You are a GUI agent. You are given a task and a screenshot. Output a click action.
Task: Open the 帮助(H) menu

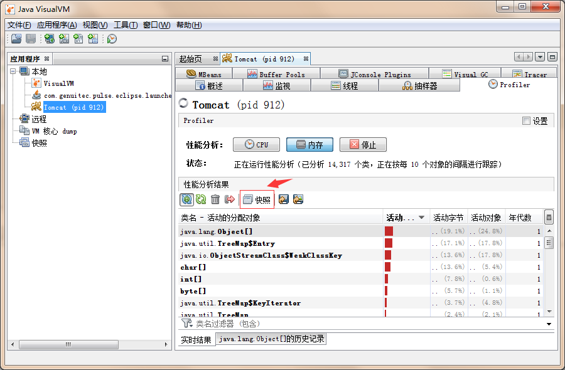click(x=189, y=25)
